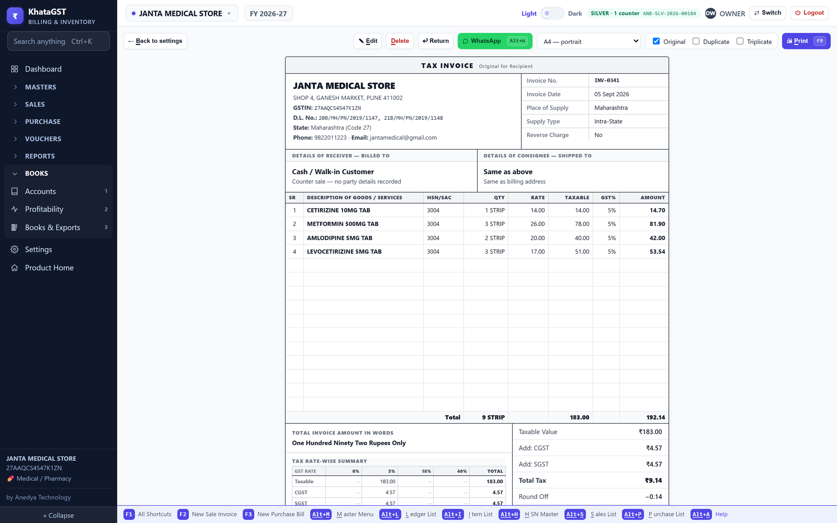The width and height of the screenshot is (837, 523).
Task: Go to Settings in the sidebar
Action: click(59, 249)
